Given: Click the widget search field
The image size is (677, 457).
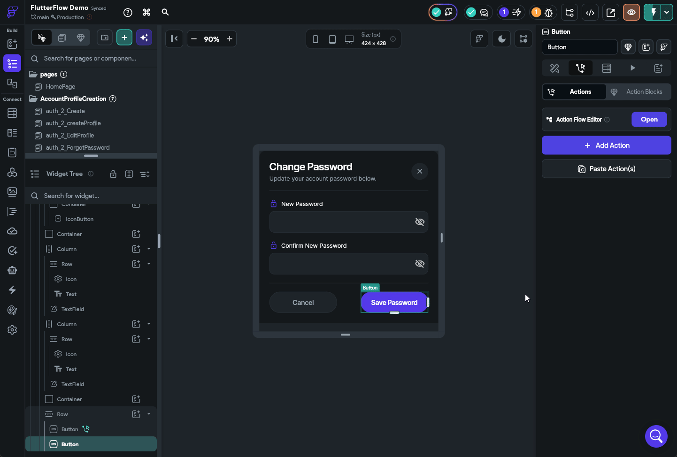Looking at the screenshot, I should pyautogui.click(x=91, y=196).
